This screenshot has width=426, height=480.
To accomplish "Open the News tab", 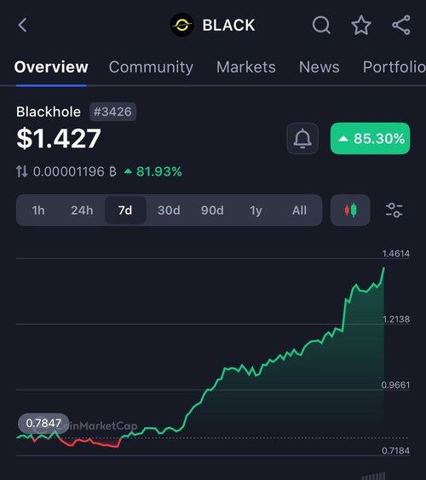I will pos(319,67).
